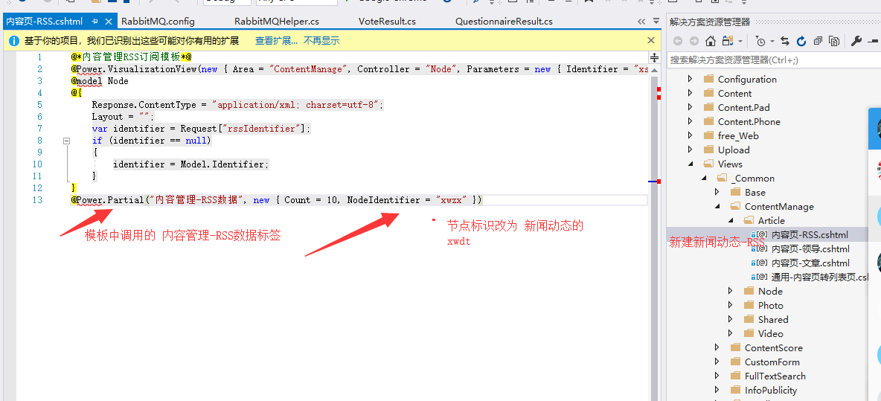Switch to the RabbitMQHelper.cs tab
The width and height of the screenshot is (881, 401).
[x=277, y=22]
